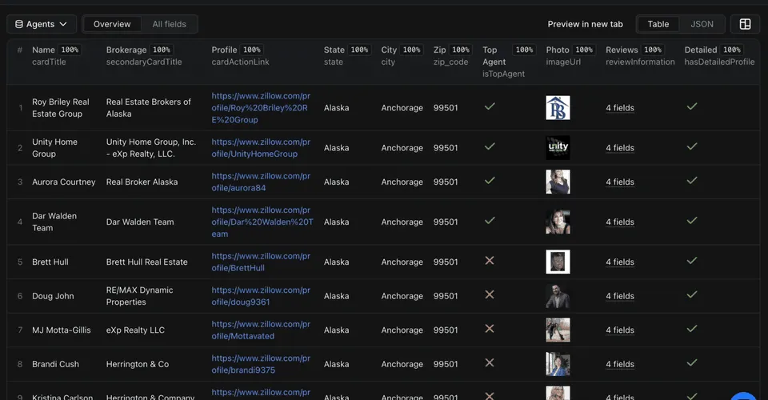Click Detailed checkmark for Brandi Cush row
The height and width of the screenshot is (400, 768).
point(691,362)
